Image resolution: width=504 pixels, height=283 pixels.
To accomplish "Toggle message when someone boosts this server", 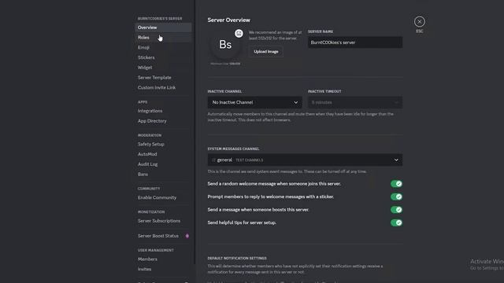I will click(x=396, y=210).
